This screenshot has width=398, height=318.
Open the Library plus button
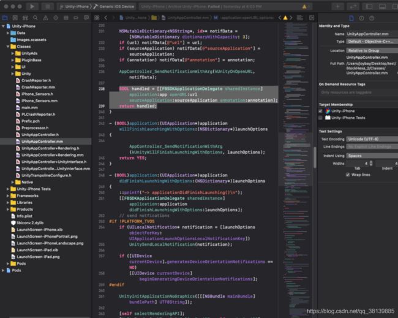click(337, 6)
